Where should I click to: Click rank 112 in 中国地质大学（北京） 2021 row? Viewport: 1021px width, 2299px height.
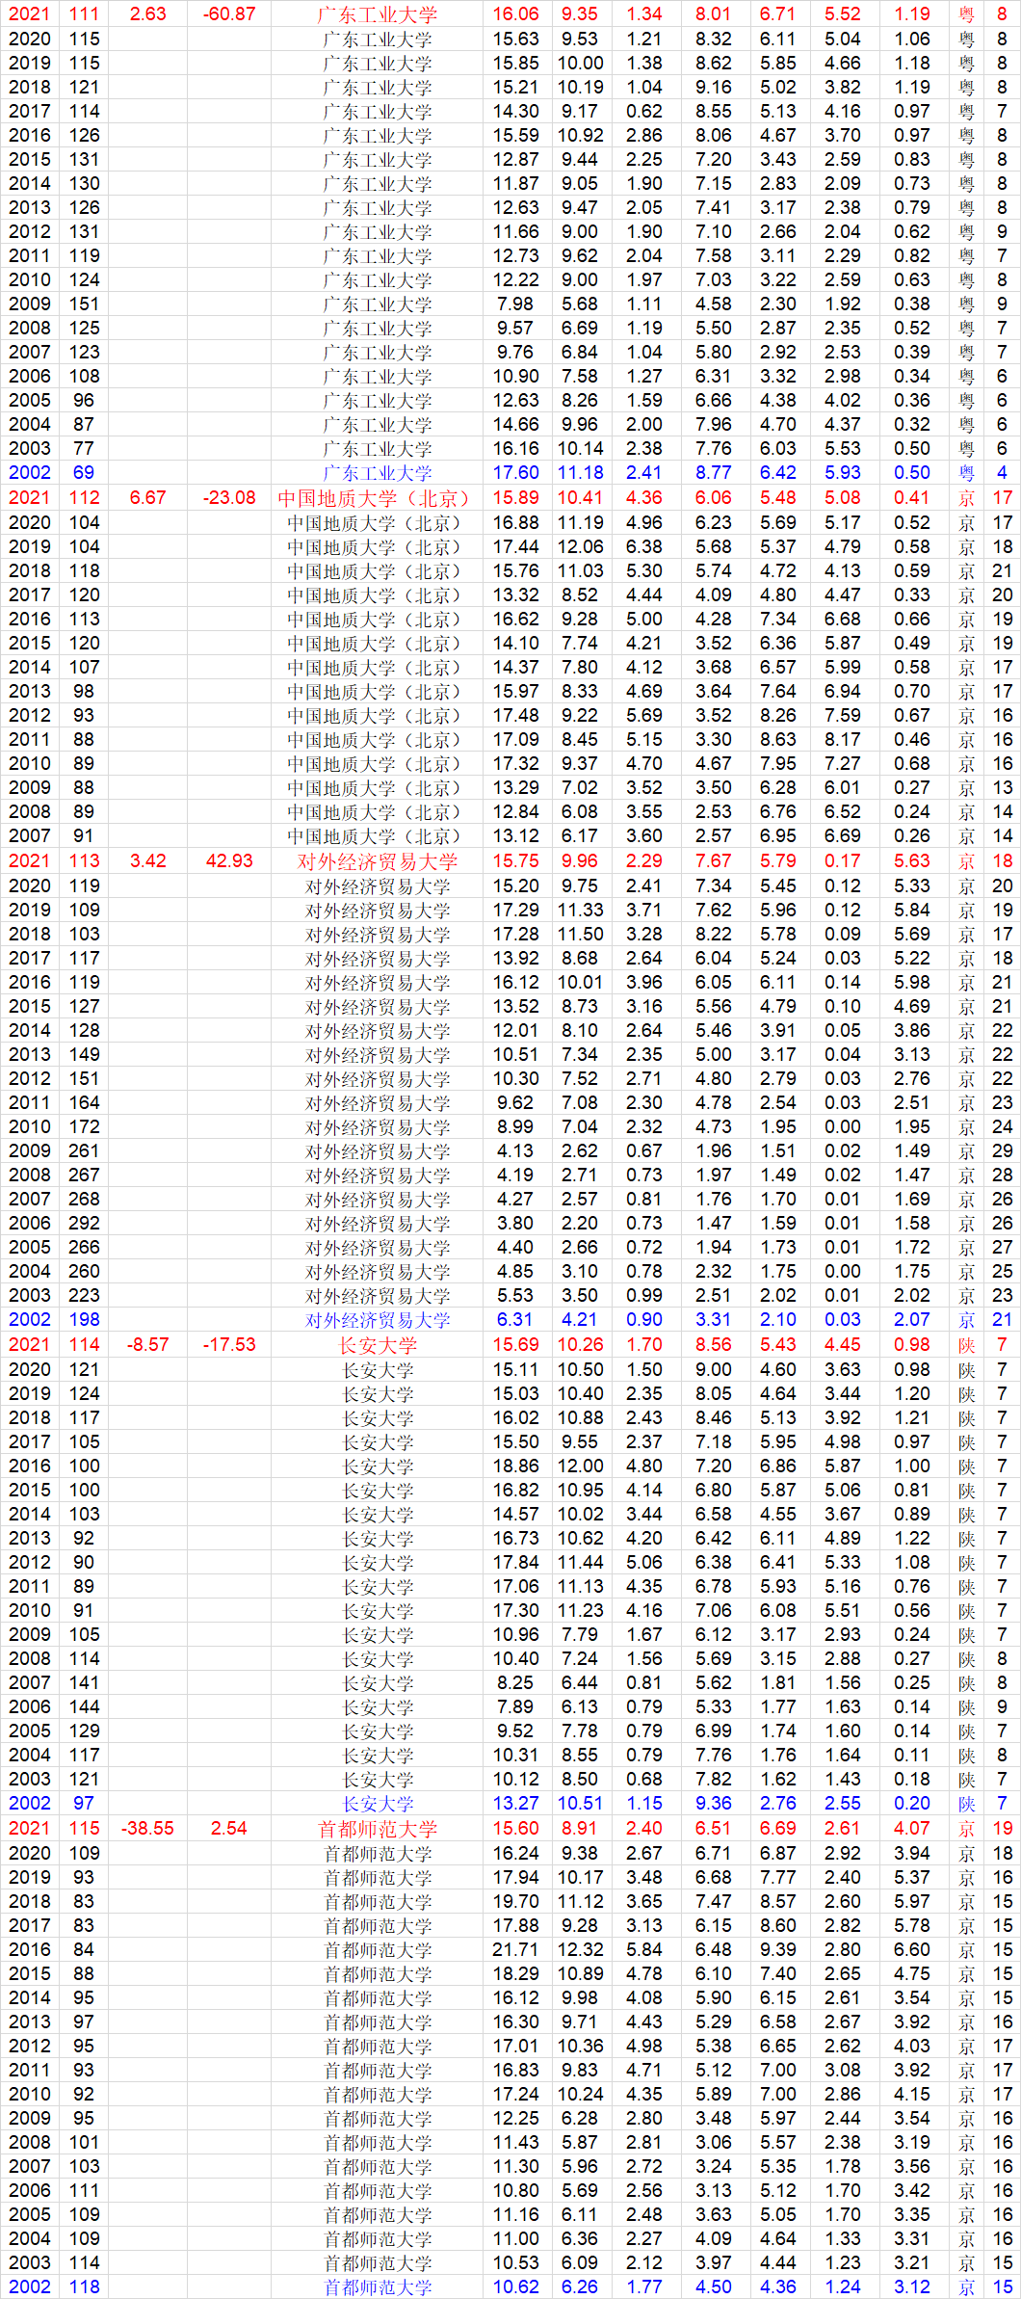tap(85, 498)
